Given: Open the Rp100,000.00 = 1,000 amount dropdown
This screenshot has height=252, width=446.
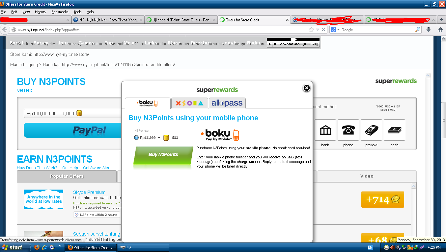Looking at the screenshot, I should pos(73,114).
